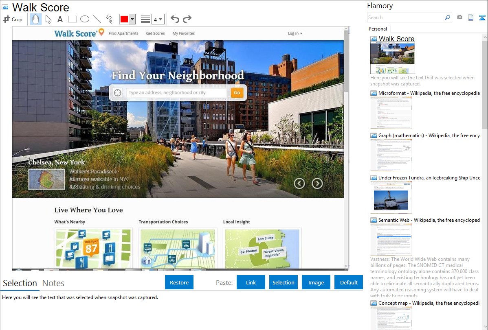Select the arrow pointer tool
The width and height of the screenshot is (488, 330).
point(48,19)
